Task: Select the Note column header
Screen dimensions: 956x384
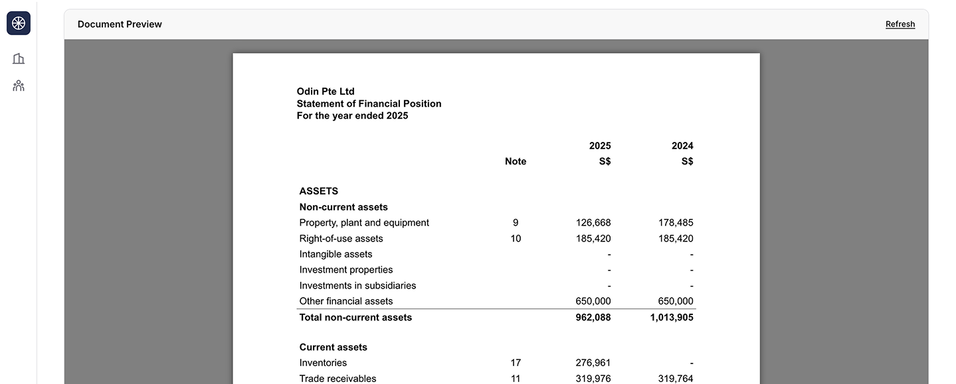Action: click(515, 161)
